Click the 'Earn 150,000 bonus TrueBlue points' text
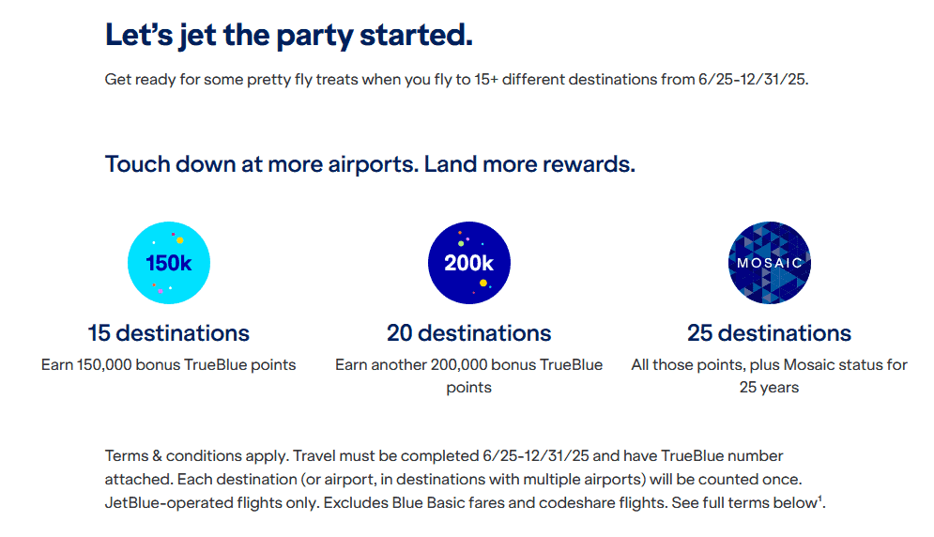The height and width of the screenshot is (537, 934). pyautogui.click(x=168, y=364)
